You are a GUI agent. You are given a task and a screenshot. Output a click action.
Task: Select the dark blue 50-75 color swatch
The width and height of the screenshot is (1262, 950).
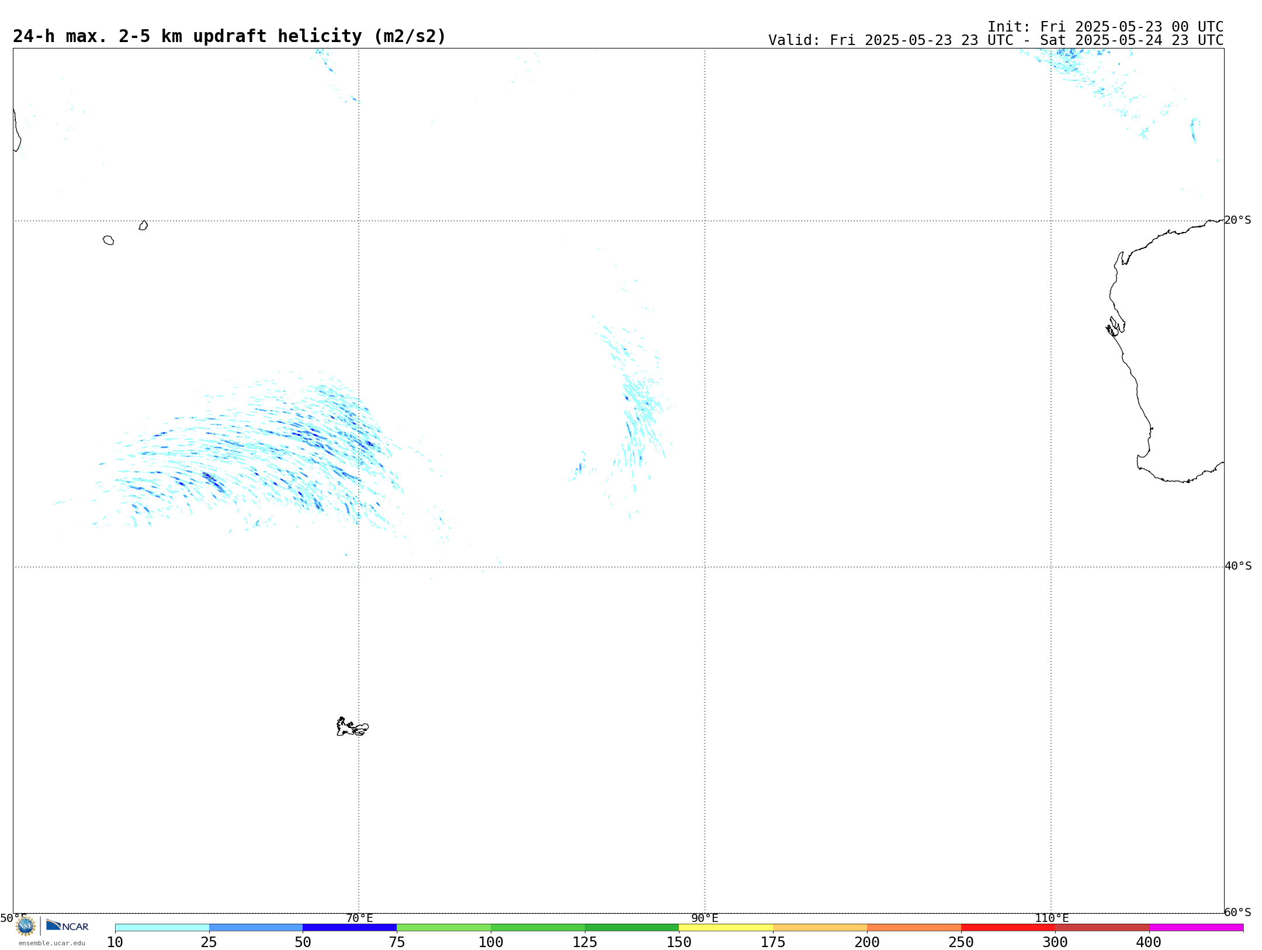[x=350, y=928]
